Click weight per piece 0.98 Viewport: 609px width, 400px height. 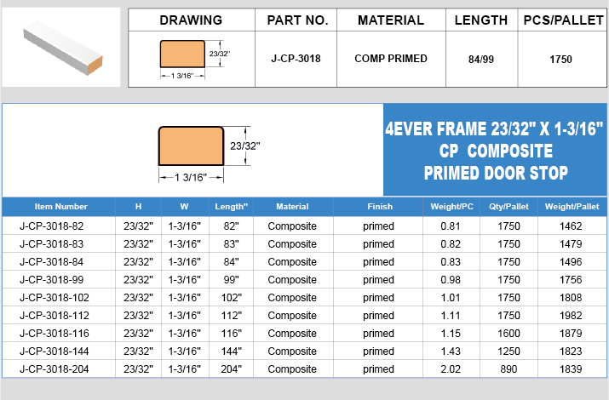pos(451,280)
